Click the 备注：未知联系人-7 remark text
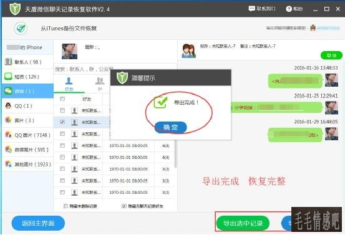This screenshot has height=235, width=345. pos(258,46)
